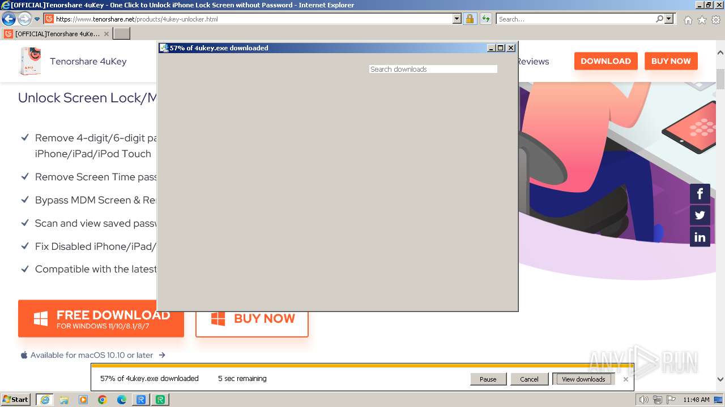The image size is (725, 407).
Task: Click the Unlock Screen Lock heading
Action: [88, 98]
